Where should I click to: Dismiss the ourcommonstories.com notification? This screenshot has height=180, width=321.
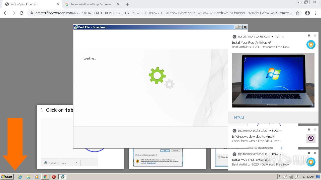pos(315,36)
